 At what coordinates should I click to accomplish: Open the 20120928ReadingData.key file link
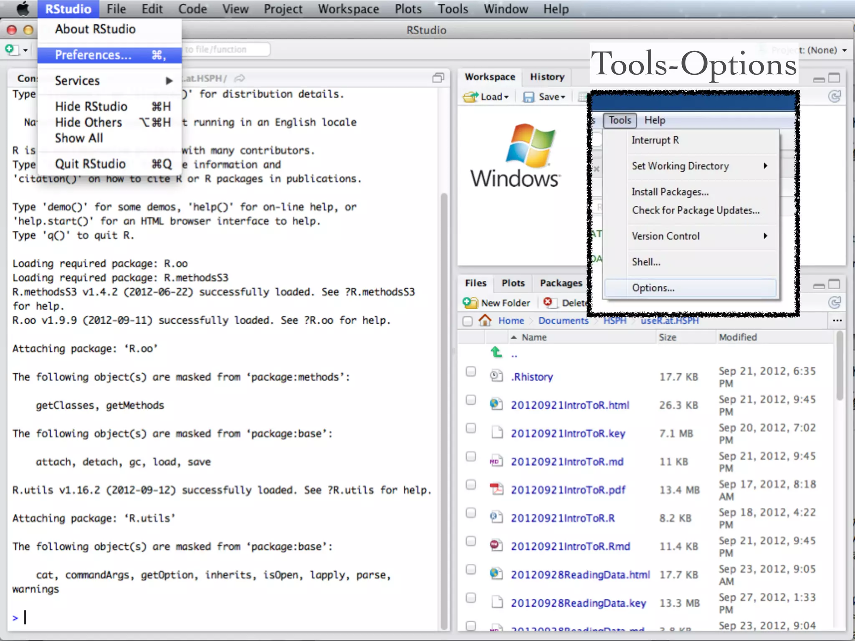point(578,603)
